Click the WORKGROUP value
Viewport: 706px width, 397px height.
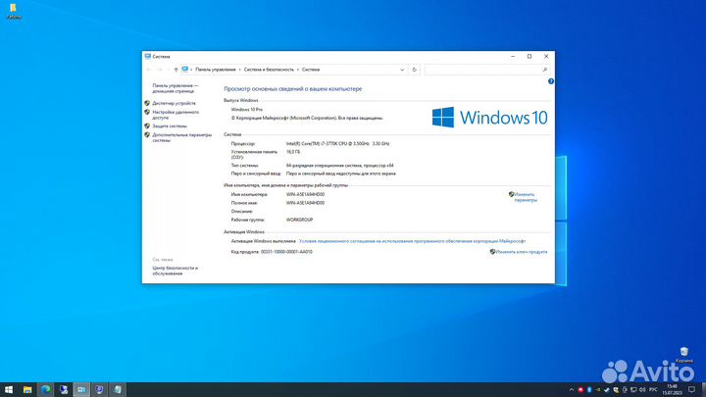[299, 220]
